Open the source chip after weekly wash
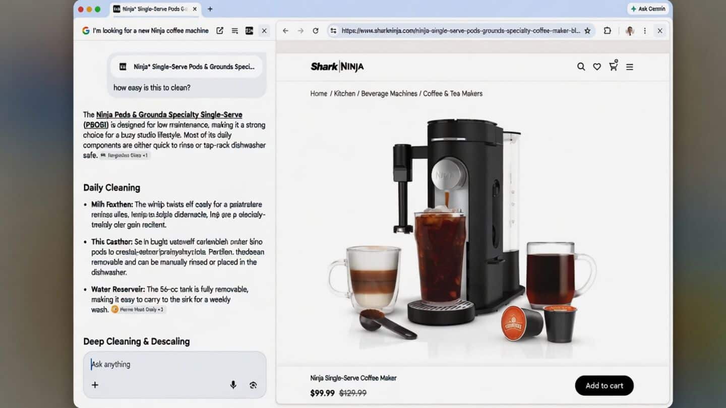This screenshot has width=726, height=408. (x=138, y=310)
